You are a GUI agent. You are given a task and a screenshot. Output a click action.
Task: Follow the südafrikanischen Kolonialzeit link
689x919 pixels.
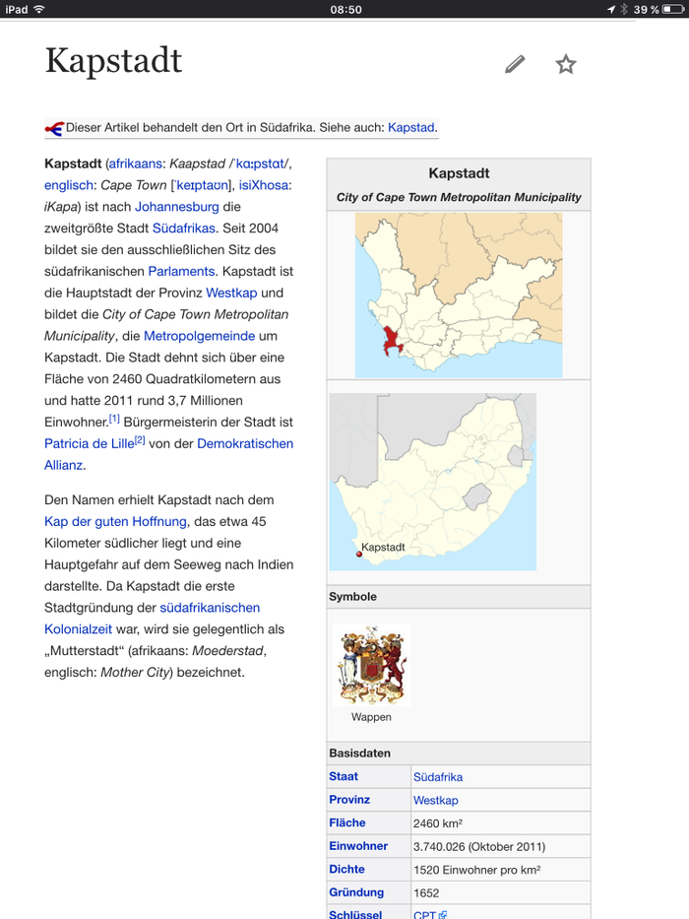(210, 608)
